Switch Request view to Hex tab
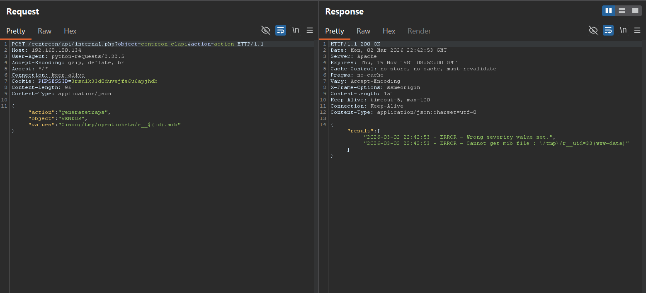The width and height of the screenshot is (646, 293). click(70, 31)
